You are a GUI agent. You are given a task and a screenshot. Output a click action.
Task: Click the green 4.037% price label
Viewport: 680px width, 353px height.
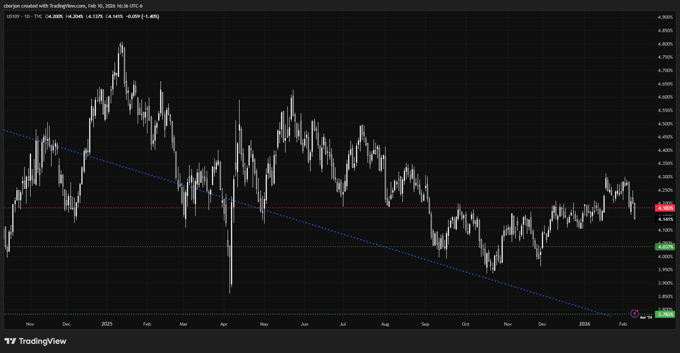click(665, 247)
